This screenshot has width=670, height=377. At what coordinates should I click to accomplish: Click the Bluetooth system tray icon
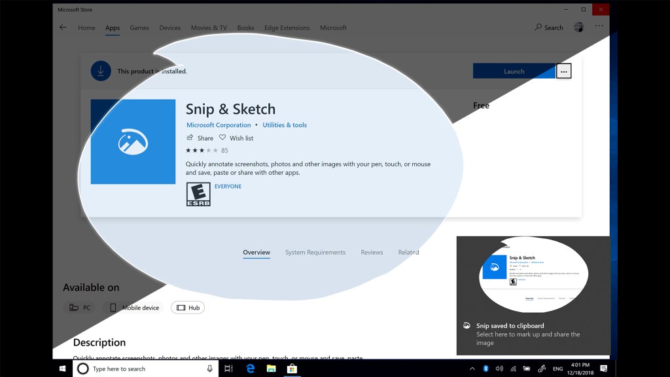[485, 368]
